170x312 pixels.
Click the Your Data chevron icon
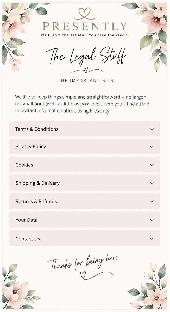tap(152, 220)
